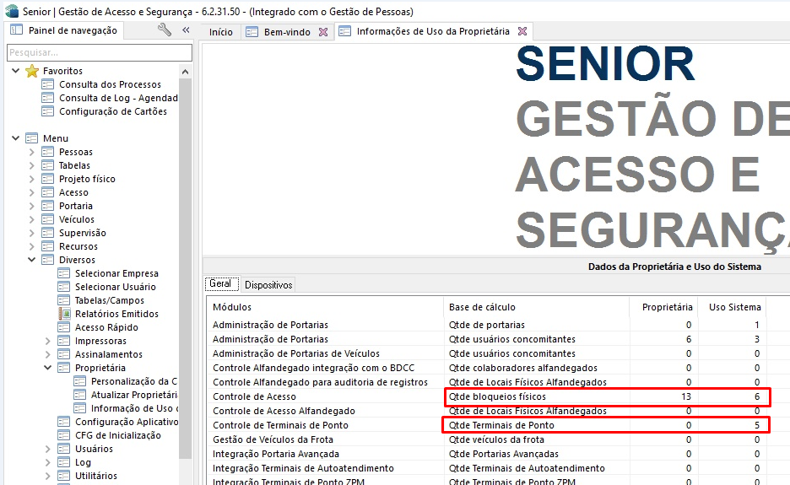Expand the Impressoras node
This screenshot has height=485, width=790.
[x=48, y=341]
